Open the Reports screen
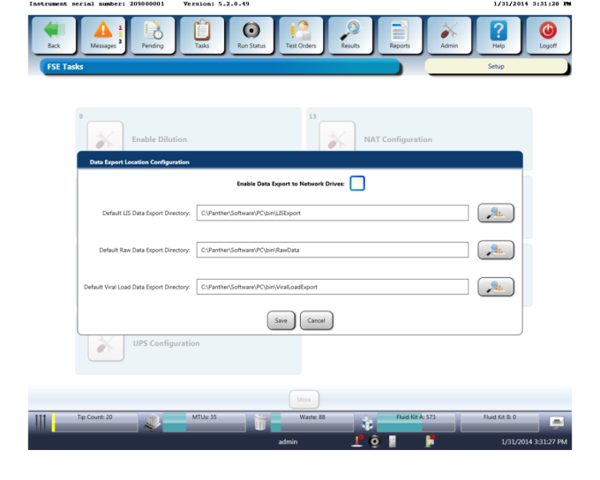This screenshot has width=600, height=480. click(x=400, y=34)
